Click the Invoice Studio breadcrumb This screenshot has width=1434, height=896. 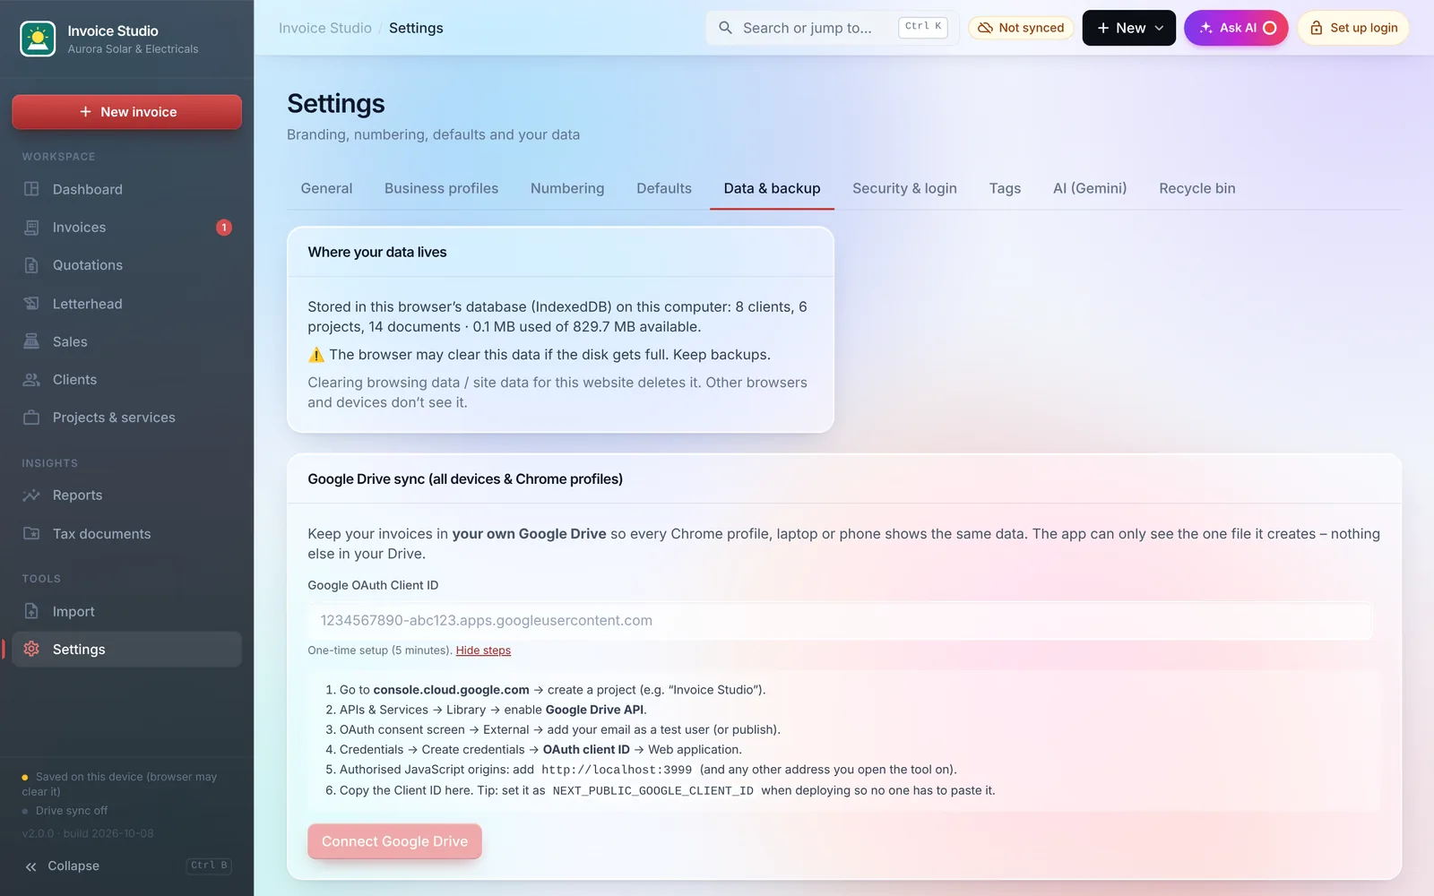[x=324, y=28]
